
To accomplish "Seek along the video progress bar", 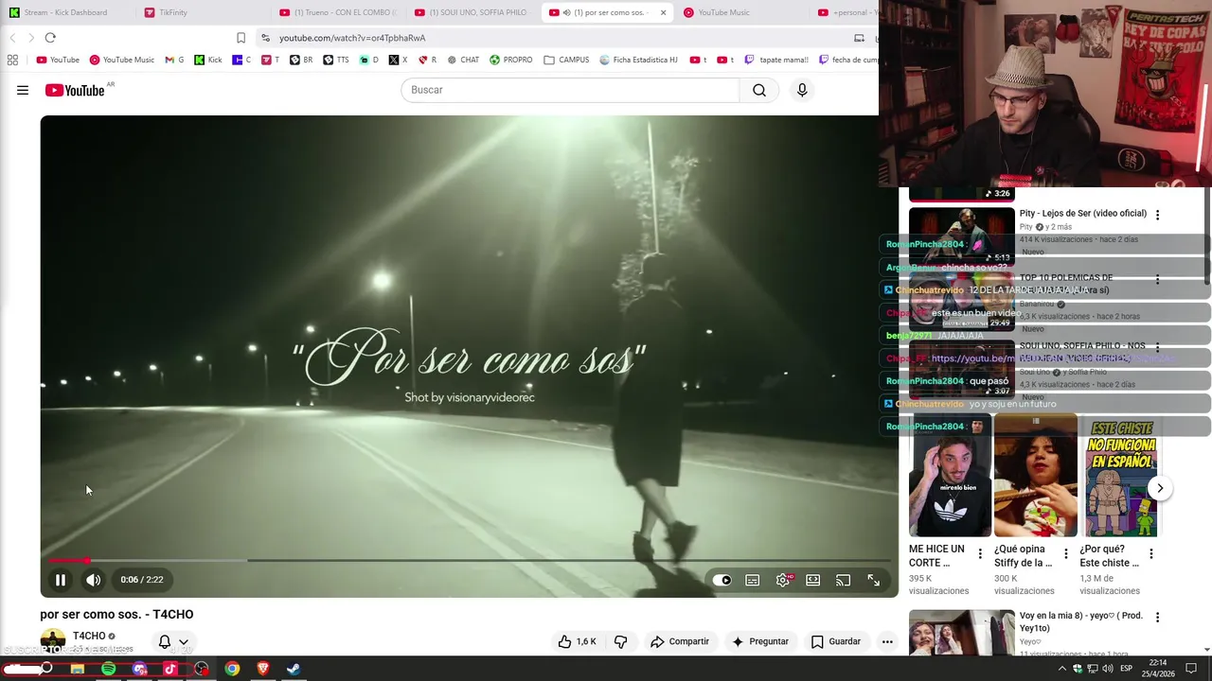I will click(469, 561).
